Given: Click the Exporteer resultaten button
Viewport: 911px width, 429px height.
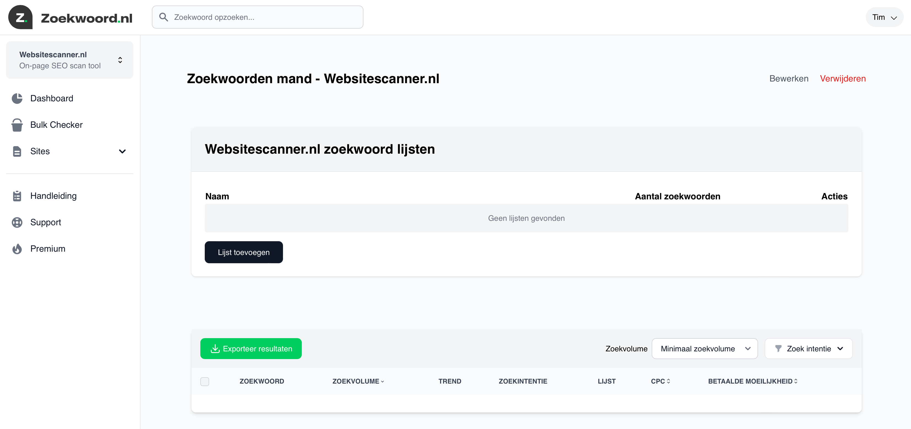Looking at the screenshot, I should point(251,348).
